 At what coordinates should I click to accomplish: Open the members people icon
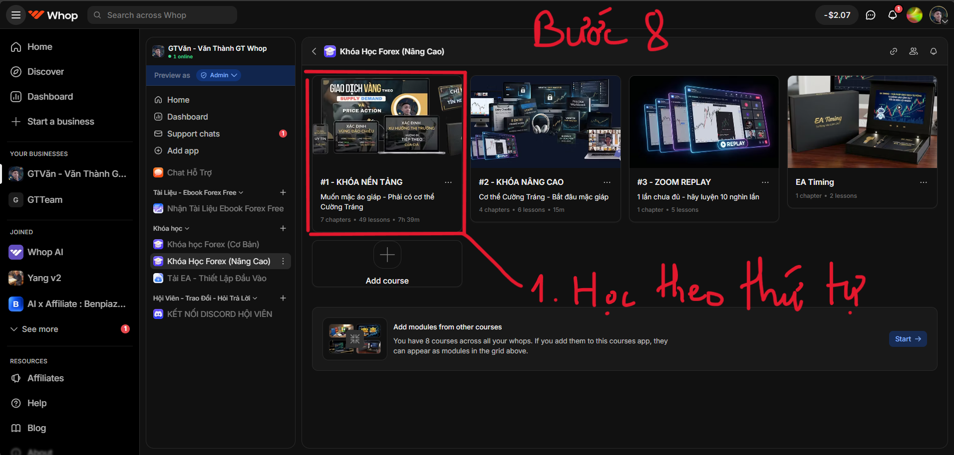coord(914,51)
